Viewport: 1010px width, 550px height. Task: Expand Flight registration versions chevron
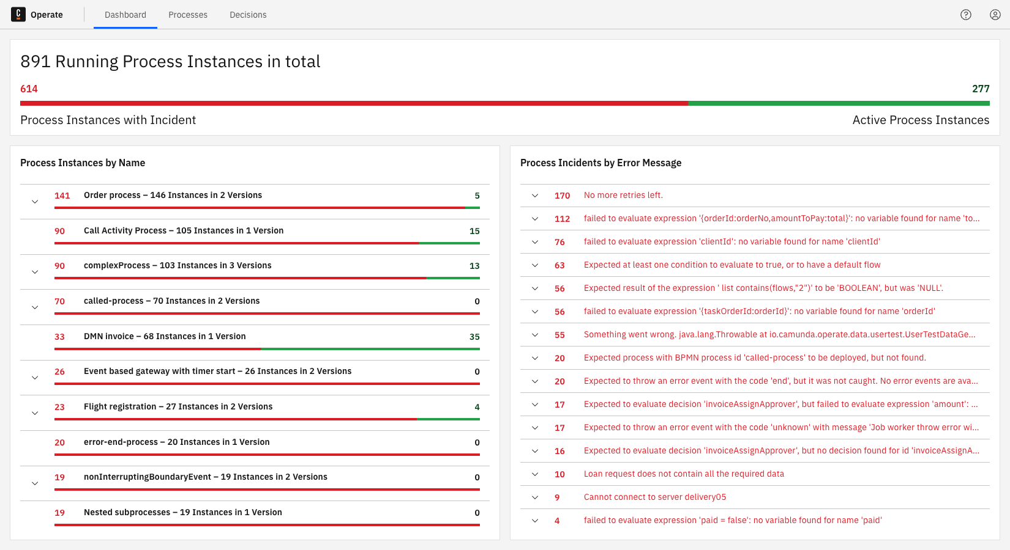(35, 413)
